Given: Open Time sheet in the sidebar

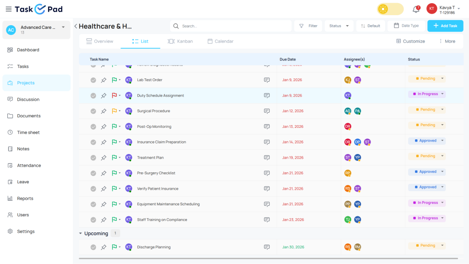Looking at the screenshot, I should point(28,132).
